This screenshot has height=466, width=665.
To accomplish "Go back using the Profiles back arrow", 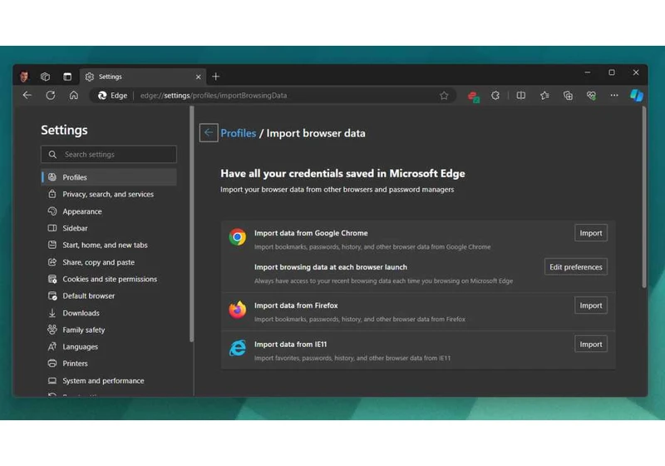I will pyautogui.click(x=209, y=133).
